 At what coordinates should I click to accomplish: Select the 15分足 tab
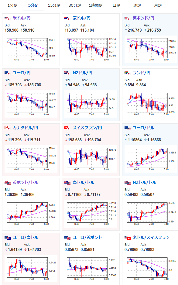(54, 5)
